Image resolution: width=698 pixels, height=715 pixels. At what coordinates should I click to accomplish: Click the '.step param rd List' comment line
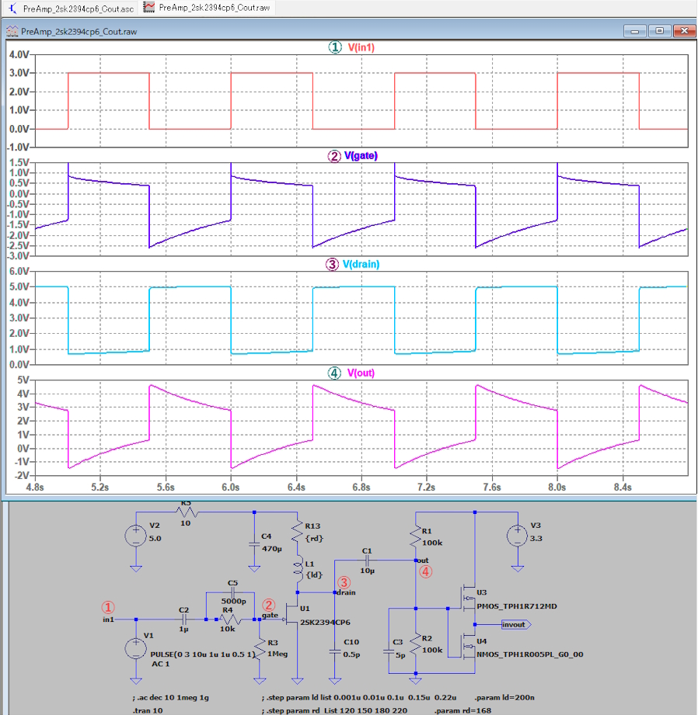334,710
